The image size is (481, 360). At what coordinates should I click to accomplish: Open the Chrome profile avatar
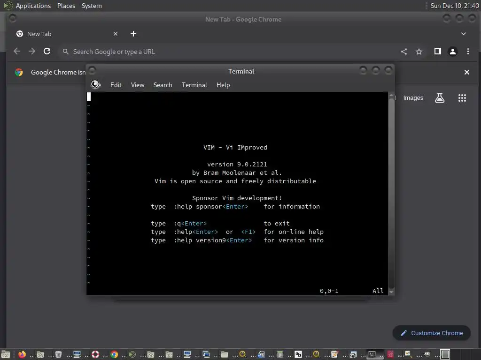(x=453, y=51)
